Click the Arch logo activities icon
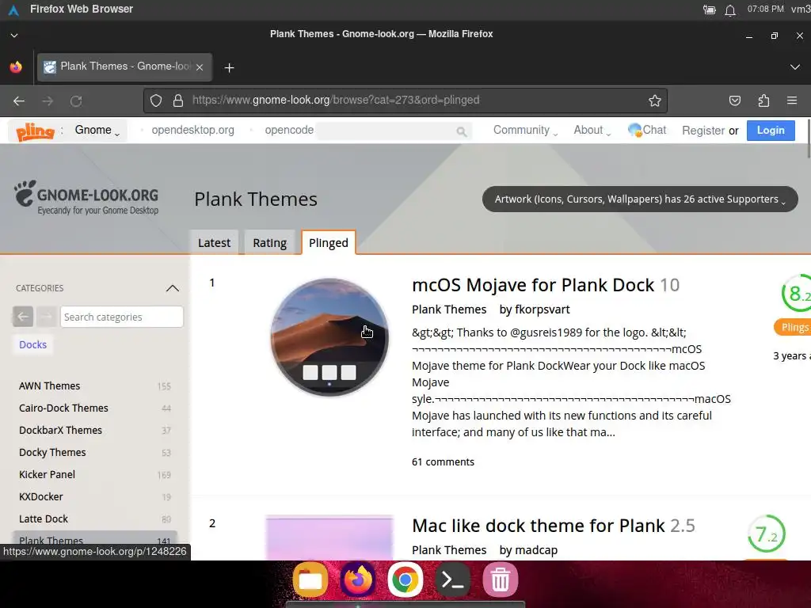 pos(14,9)
